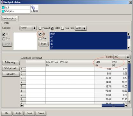Toggle the Drilled checkbox
This screenshot has height=116, width=133.
(52, 28)
